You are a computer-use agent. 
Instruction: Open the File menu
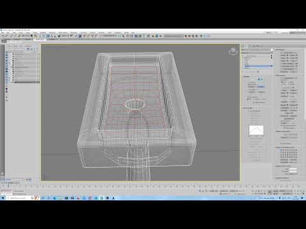click(x=3, y=32)
